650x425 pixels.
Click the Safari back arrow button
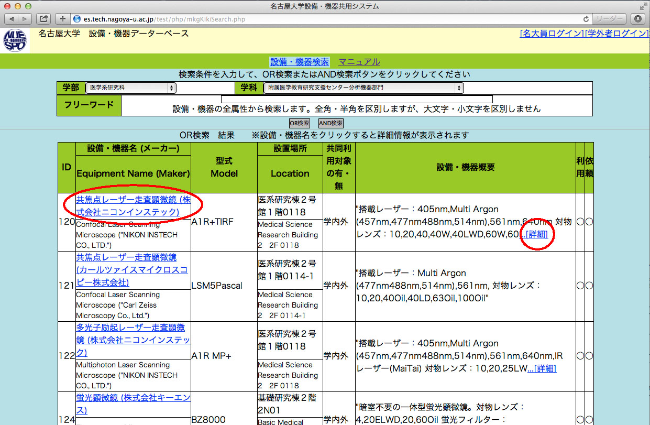(x=12, y=19)
